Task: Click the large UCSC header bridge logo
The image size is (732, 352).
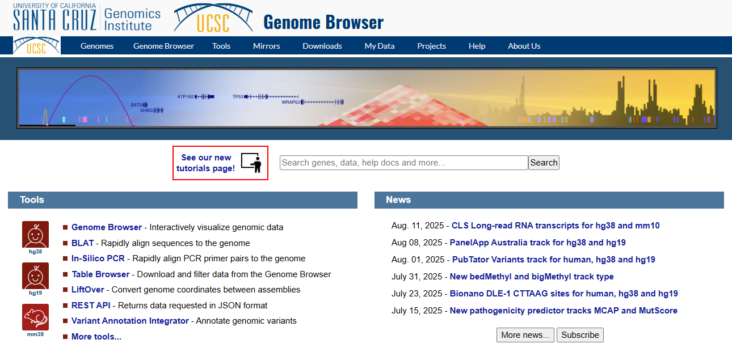Action: tap(213, 18)
